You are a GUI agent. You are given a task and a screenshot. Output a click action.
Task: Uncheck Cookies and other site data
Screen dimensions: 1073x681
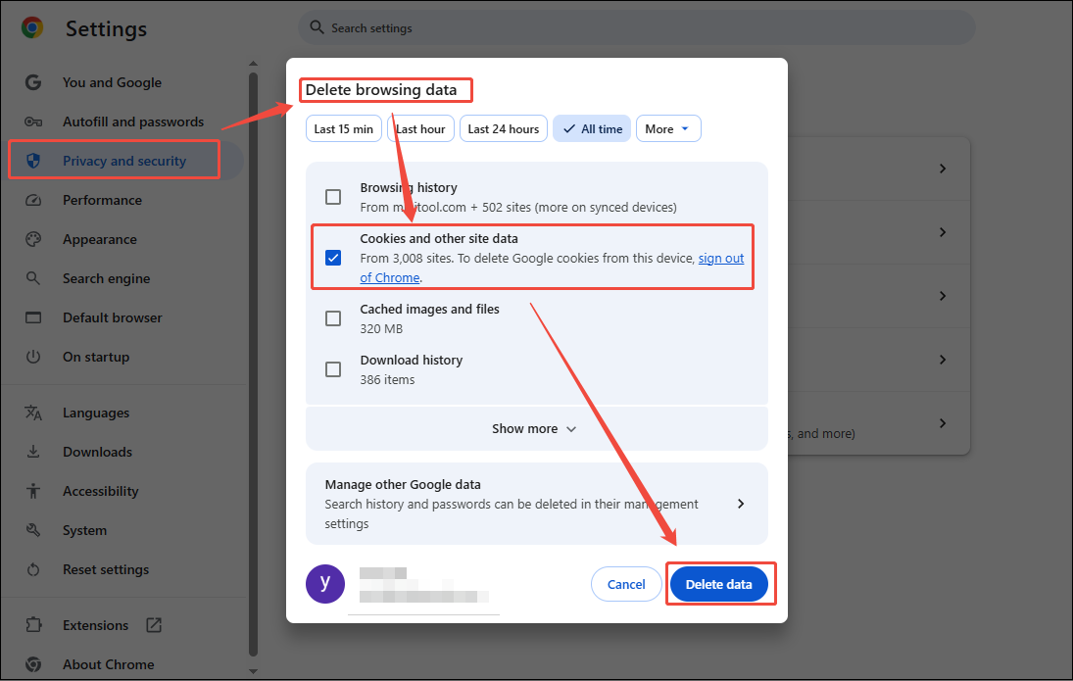pos(333,257)
